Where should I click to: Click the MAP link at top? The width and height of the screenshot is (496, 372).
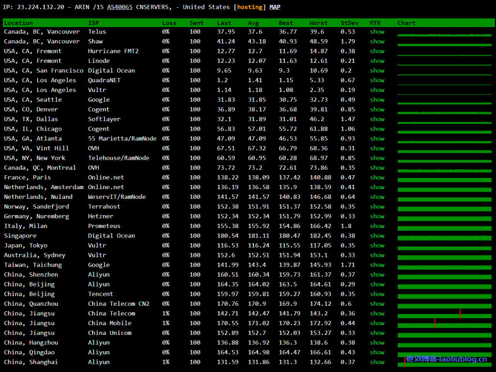pyautogui.click(x=275, y=7)
